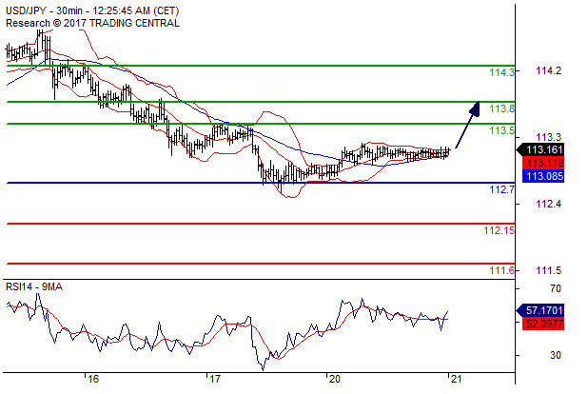This screenshot has width=588, height=394.
Task: Select the green 113.5 resistance label
Action: 501,130
